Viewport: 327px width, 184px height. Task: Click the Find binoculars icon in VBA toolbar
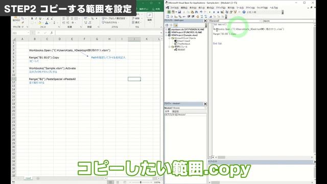coord(196,12)
